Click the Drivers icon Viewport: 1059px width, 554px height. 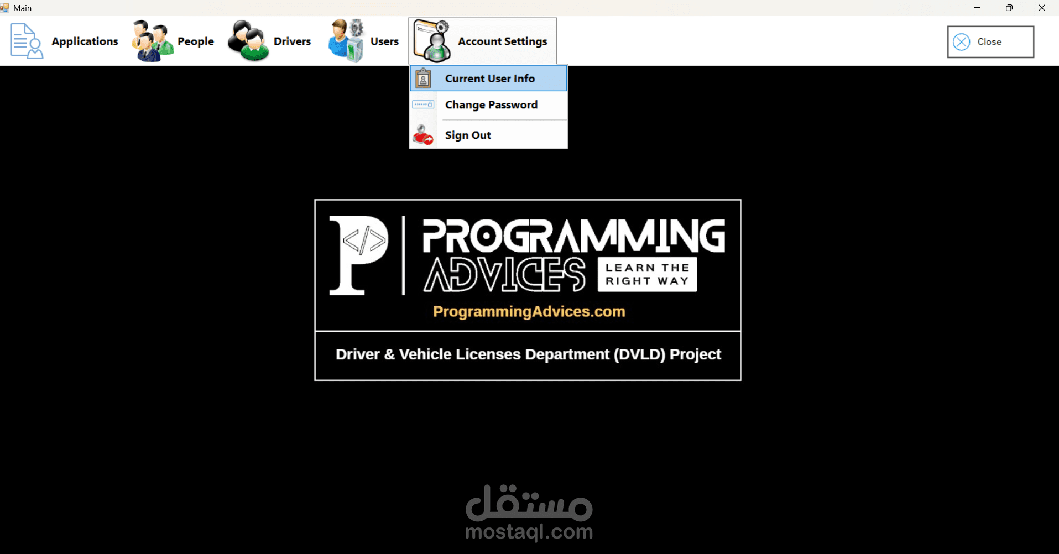[248, 41]
